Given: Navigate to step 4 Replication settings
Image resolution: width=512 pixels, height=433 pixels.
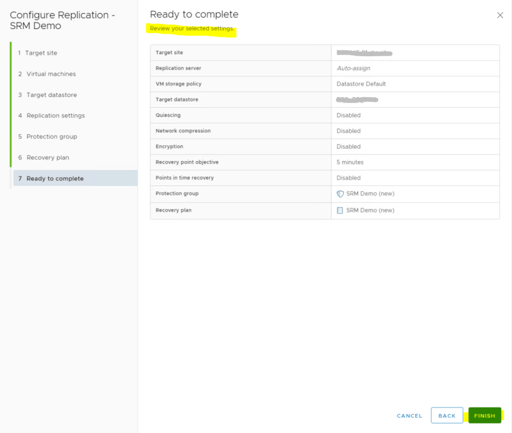Looking at the screenshot, I should point(56,116).
